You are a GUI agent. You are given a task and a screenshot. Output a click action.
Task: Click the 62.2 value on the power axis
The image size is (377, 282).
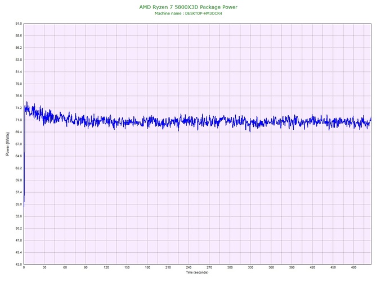point(19,168)
